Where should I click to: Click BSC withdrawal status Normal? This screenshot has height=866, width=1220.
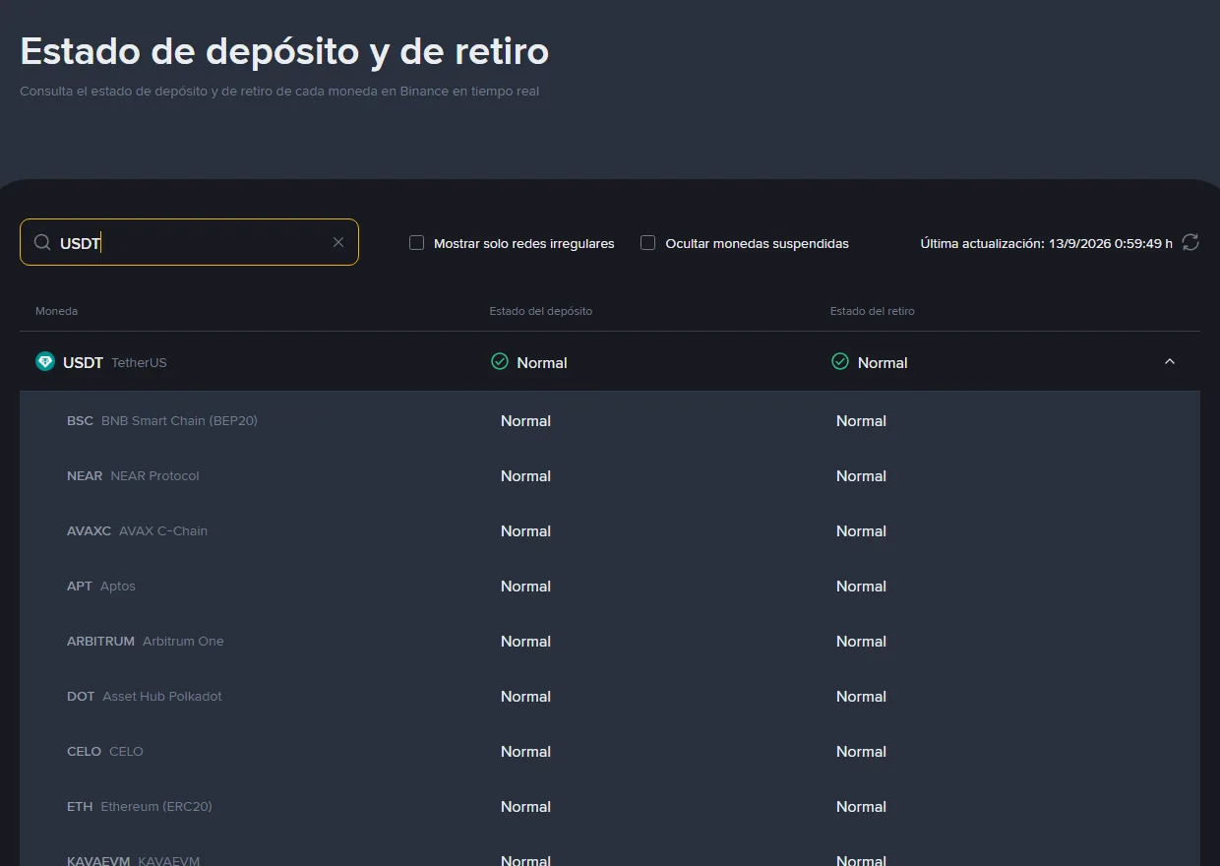[861, 420]
